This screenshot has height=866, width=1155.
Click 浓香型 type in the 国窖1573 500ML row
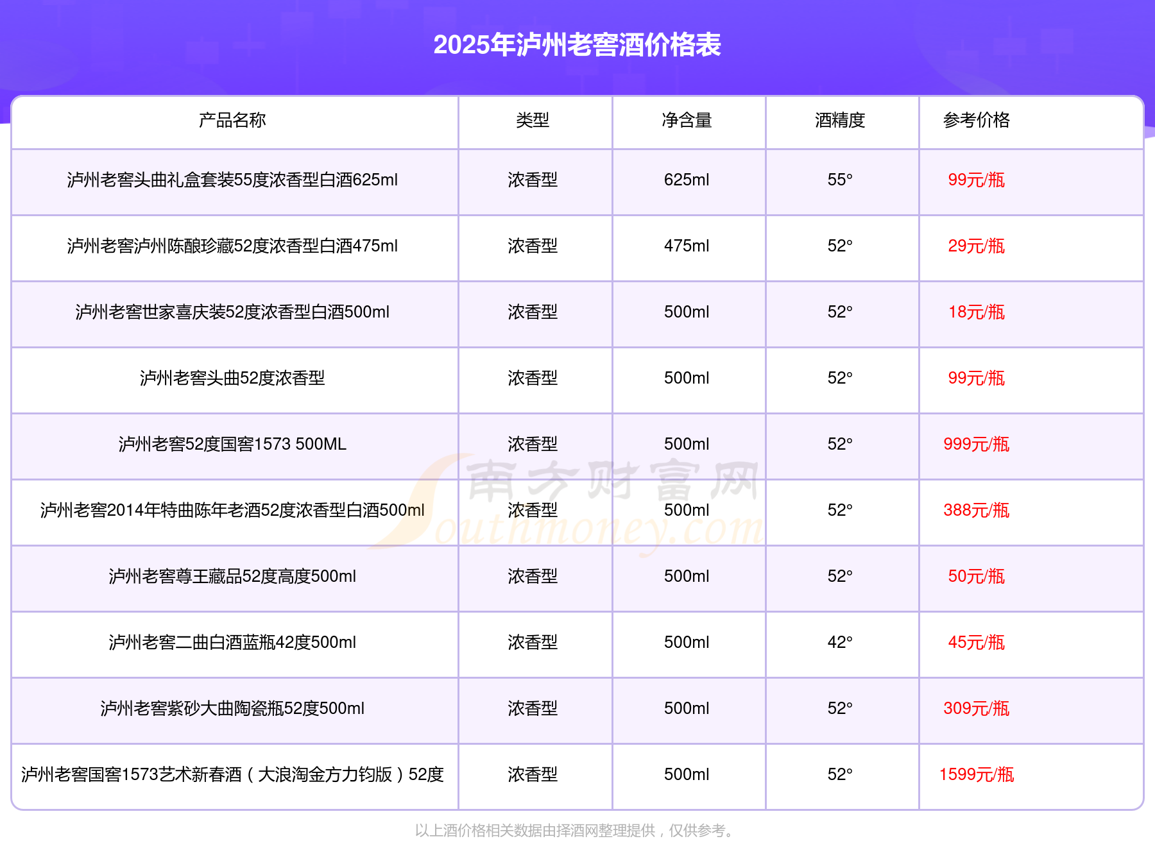[x=533, y=444]
